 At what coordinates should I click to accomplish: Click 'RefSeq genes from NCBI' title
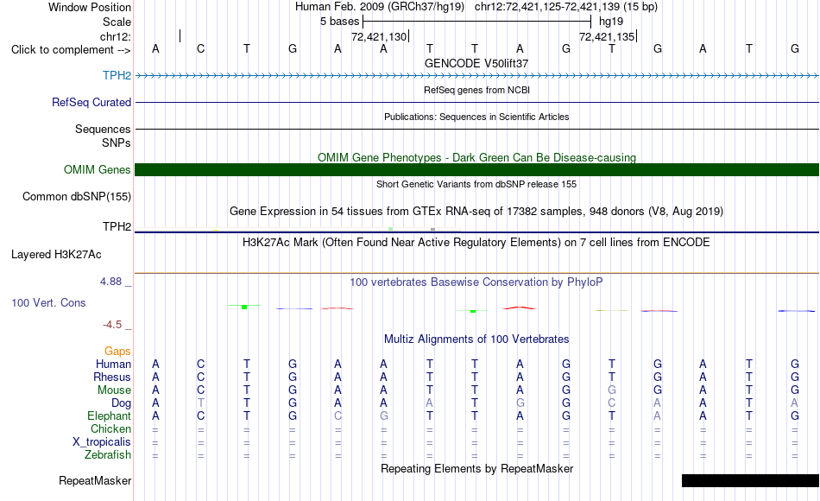[x=477, y=90]
